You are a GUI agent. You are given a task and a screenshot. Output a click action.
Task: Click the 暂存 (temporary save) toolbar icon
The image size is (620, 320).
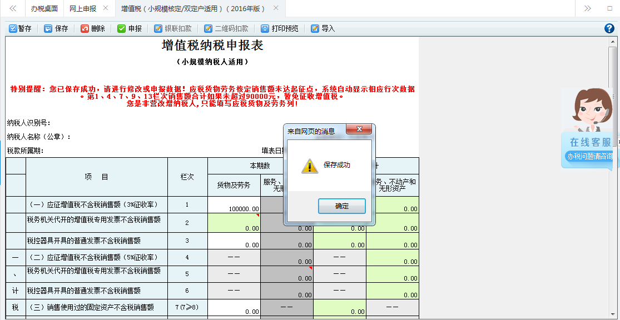click(x=21, y=28)
